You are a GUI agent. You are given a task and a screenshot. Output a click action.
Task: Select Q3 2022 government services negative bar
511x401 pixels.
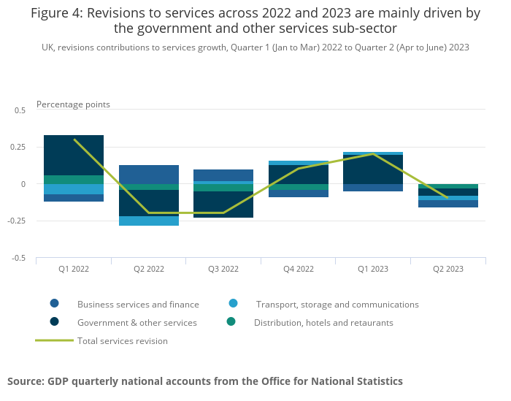[x=223, y=205]
